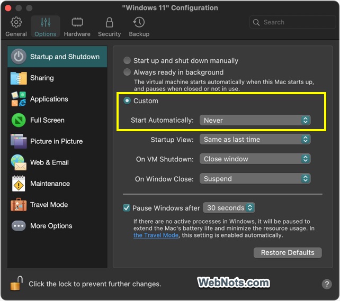
Task: Select the Custom radio button
Action: 127,101
